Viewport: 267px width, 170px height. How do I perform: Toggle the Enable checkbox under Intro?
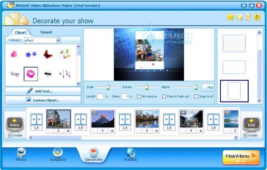pos(10,135)
